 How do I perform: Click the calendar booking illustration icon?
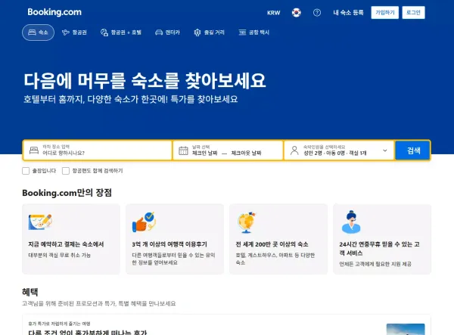point(40,222)
